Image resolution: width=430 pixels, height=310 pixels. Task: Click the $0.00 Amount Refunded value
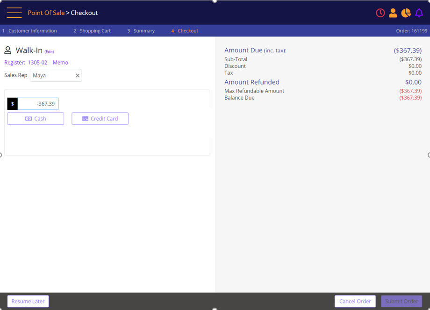click(413, 82)
